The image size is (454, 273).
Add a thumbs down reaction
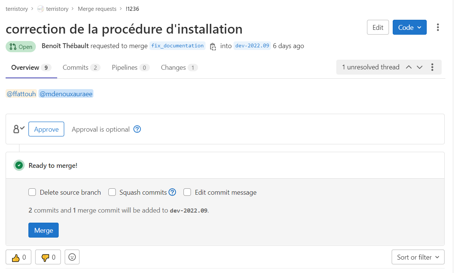point(48,257)
